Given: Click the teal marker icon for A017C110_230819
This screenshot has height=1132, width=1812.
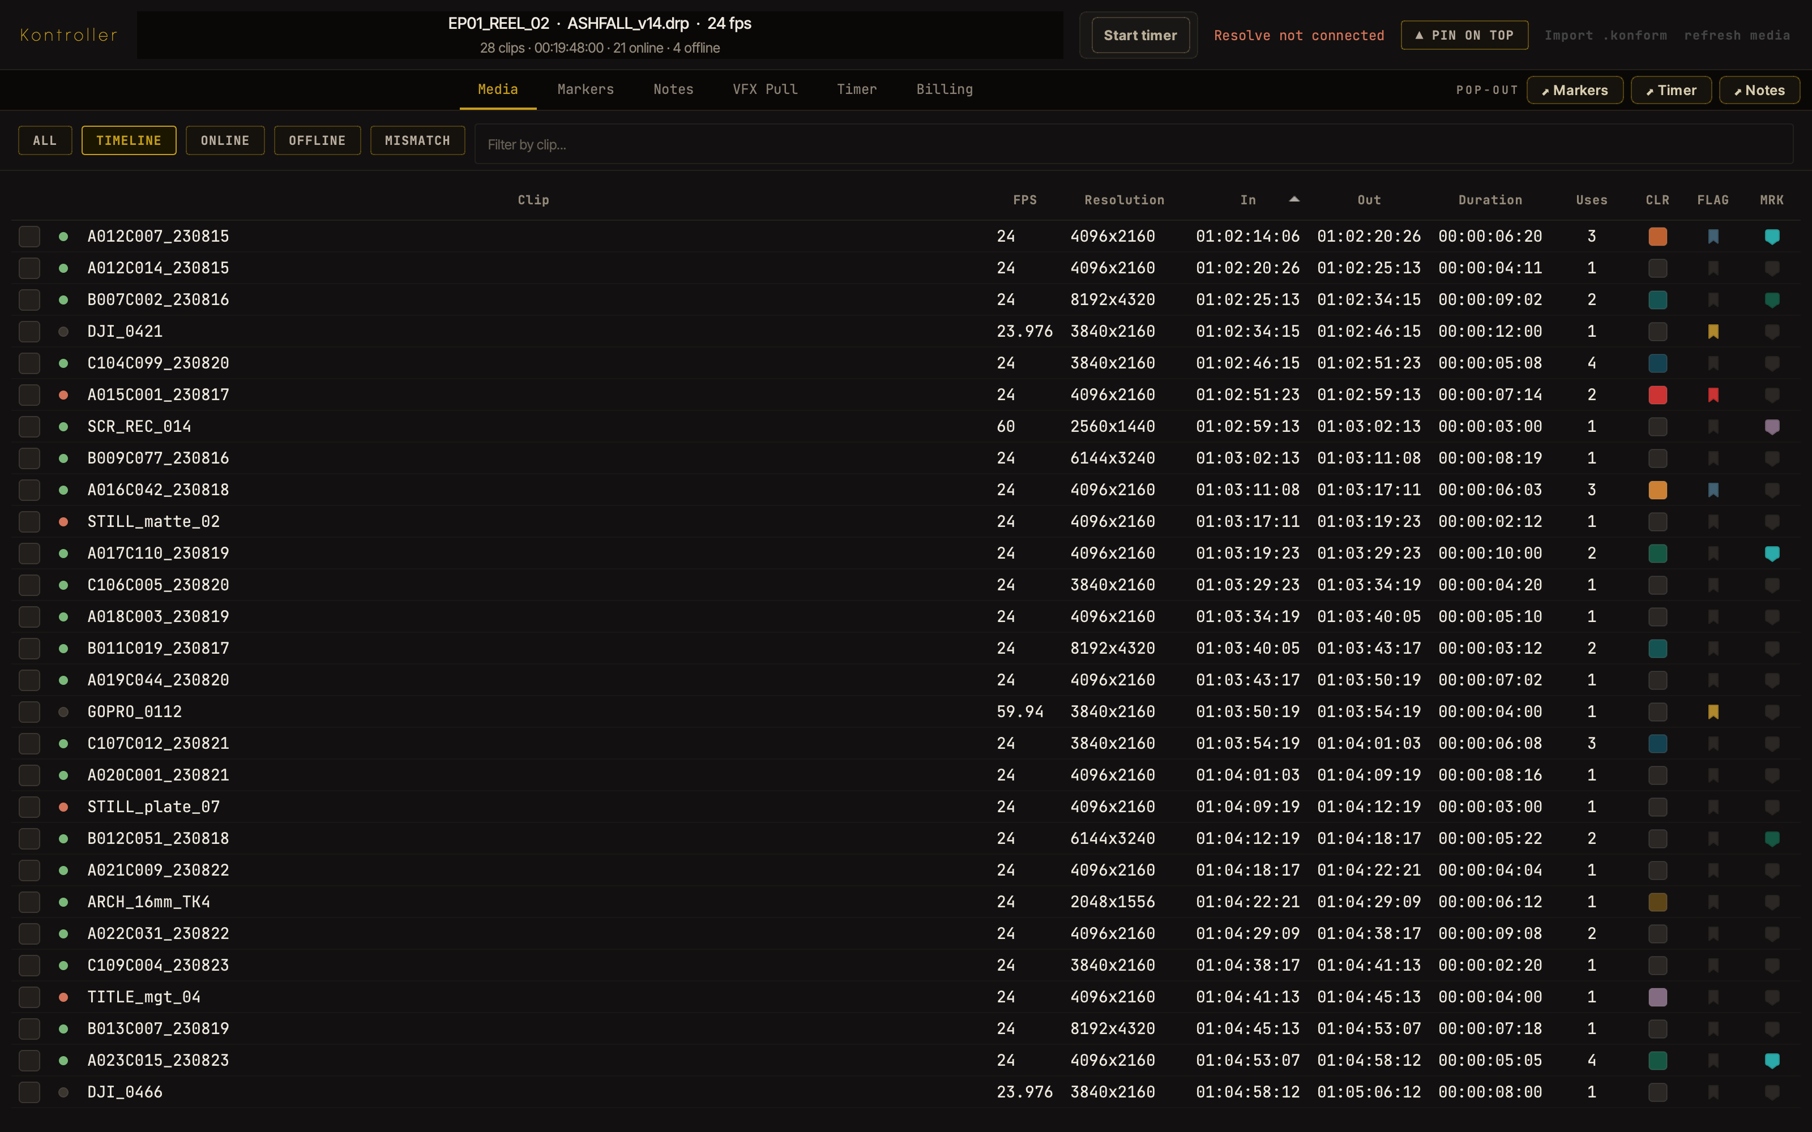Looking at the screenshot, I should (x=1772, y=554).
